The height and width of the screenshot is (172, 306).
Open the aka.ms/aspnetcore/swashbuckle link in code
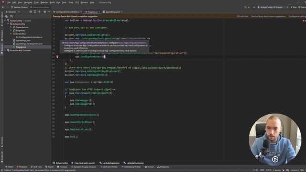[x=157, y=68]
